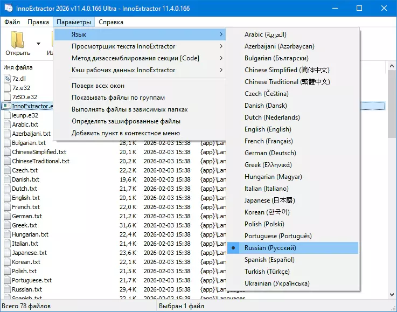
Task: Click Добавить пункт в контекстное меню
Action: click(126, 133)
